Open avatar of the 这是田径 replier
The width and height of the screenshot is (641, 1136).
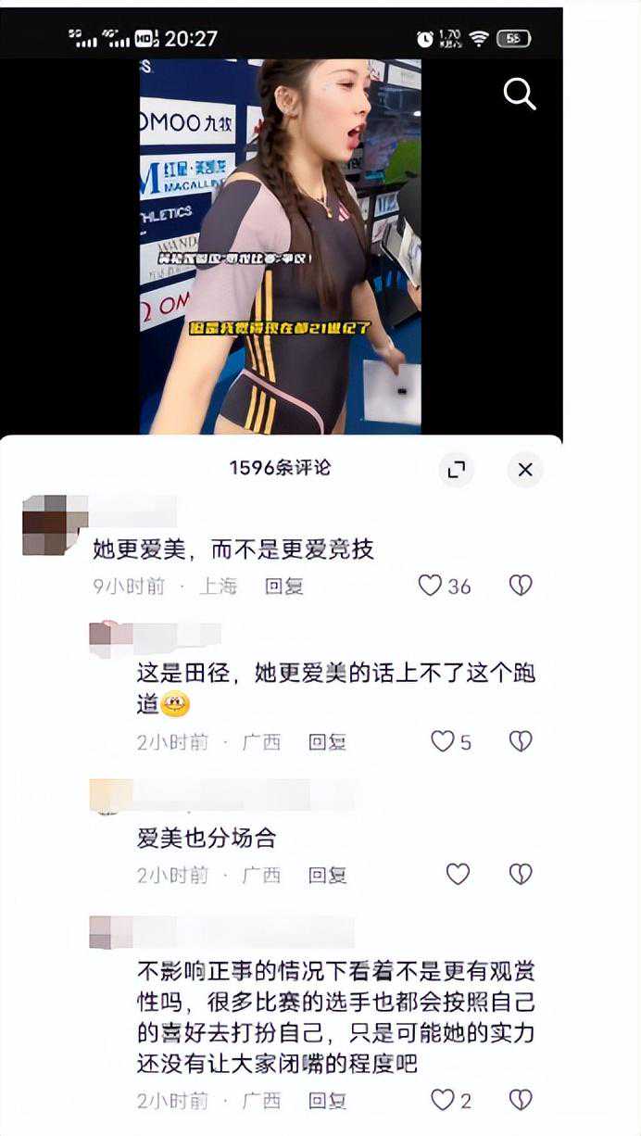pos(110,638)
